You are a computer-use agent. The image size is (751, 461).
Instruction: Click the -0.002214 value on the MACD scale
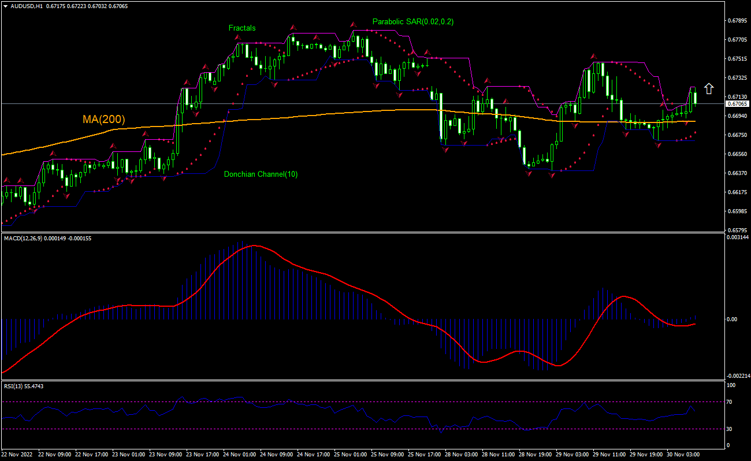tap(738, 376)
